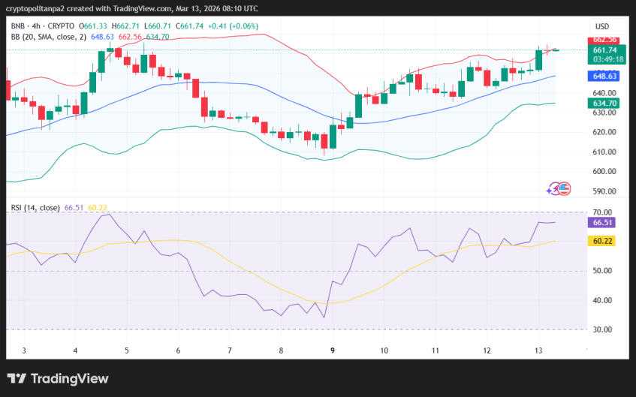636x397 pixels.
Task: Click the current price label 661.74
Action: click(604, 50)
